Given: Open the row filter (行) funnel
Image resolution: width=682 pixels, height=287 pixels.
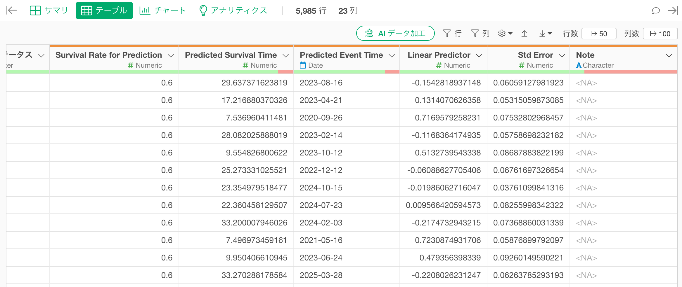Looking at the screenshot, I should (452, 34).
